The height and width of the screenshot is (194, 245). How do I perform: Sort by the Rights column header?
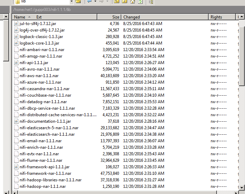click(x=222, y=17)
